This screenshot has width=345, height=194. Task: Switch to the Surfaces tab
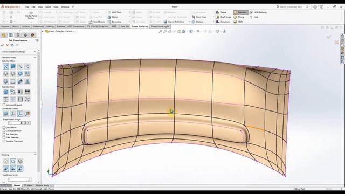(26, 26)
